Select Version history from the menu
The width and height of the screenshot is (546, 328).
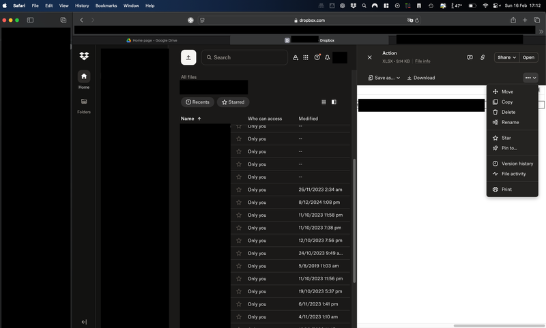coord(517,164)
